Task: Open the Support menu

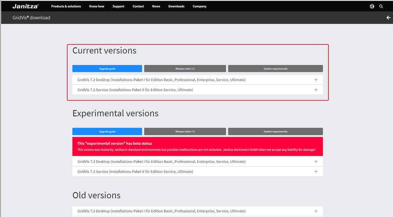Action: pos(118,6)
